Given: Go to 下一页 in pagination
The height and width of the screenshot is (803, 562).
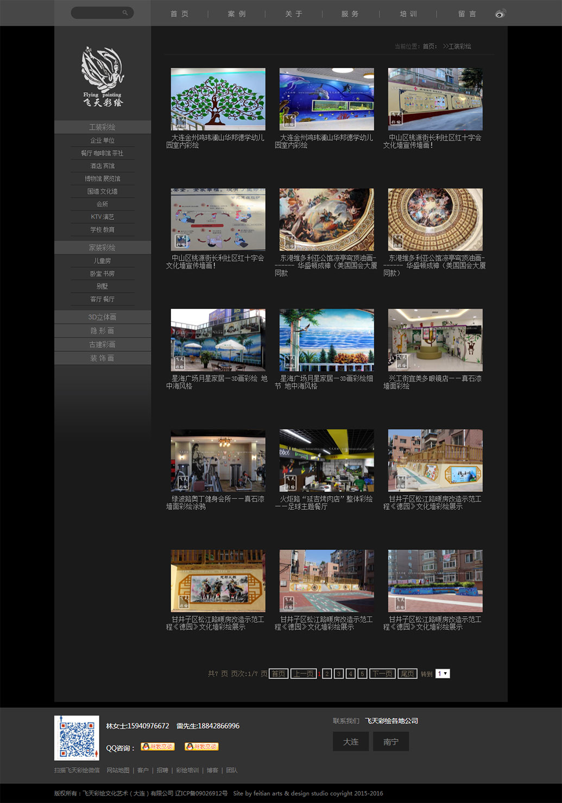Looking at the screenshot, I should (x=382, y=674).
